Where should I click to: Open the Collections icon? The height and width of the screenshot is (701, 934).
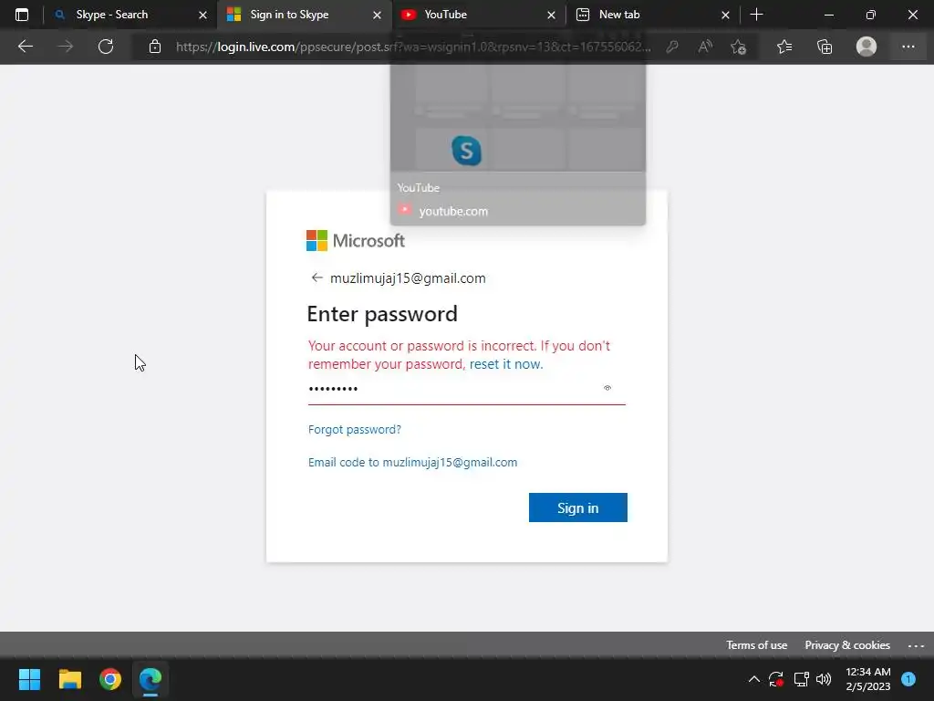point(825,47)
